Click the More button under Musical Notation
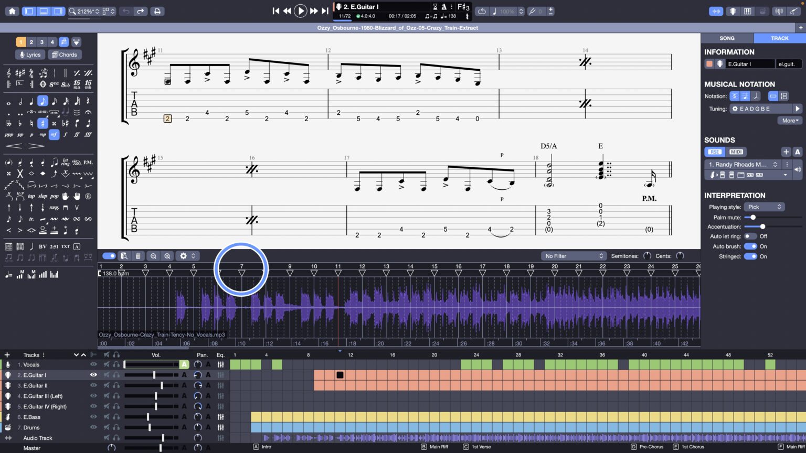This screenshot has height=453, width=806. click(x=789, y=120)
